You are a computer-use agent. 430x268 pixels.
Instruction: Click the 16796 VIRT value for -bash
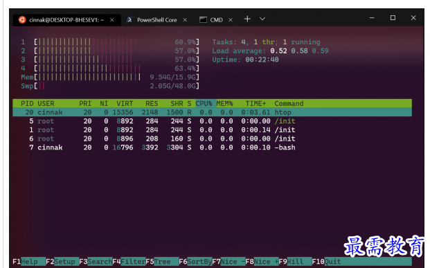(123, 148)
